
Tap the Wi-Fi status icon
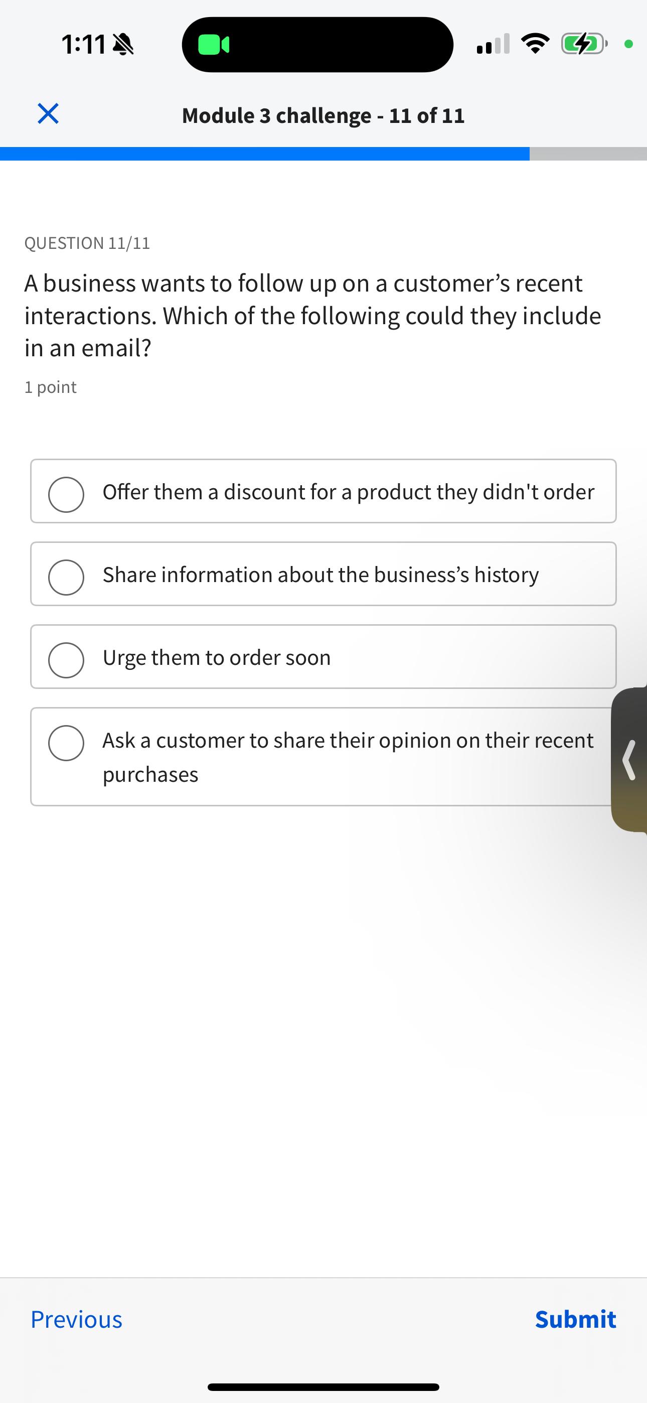click(x=535, y=44)
